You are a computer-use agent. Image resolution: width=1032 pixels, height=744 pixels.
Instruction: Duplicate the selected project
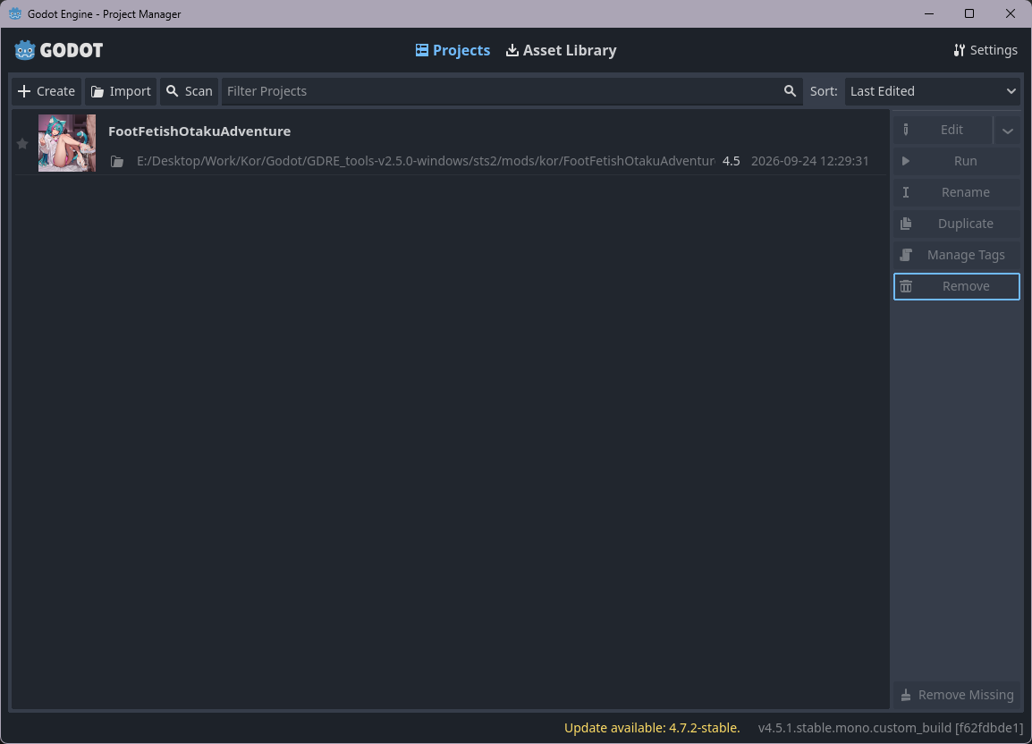coord(956,224)
